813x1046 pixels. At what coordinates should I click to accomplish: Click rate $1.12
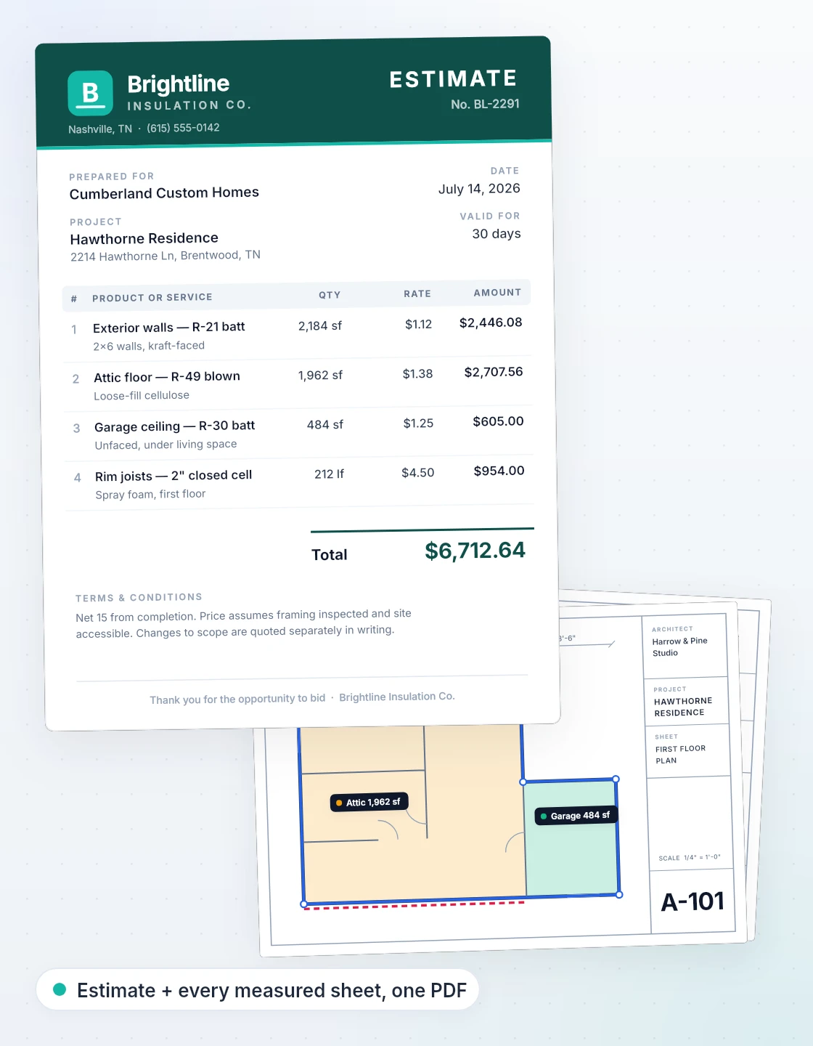pyautogui.click(x=419, y=325)
